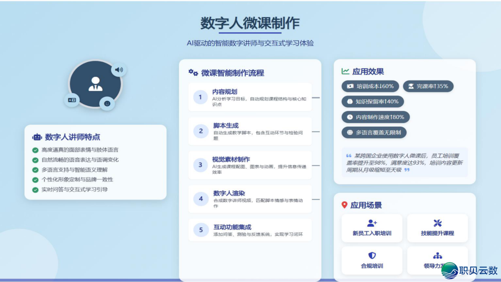The width and height of the screenshot is (501, 282).
Task: Select the 合规培训 scenario card
Action: point(372,260)
